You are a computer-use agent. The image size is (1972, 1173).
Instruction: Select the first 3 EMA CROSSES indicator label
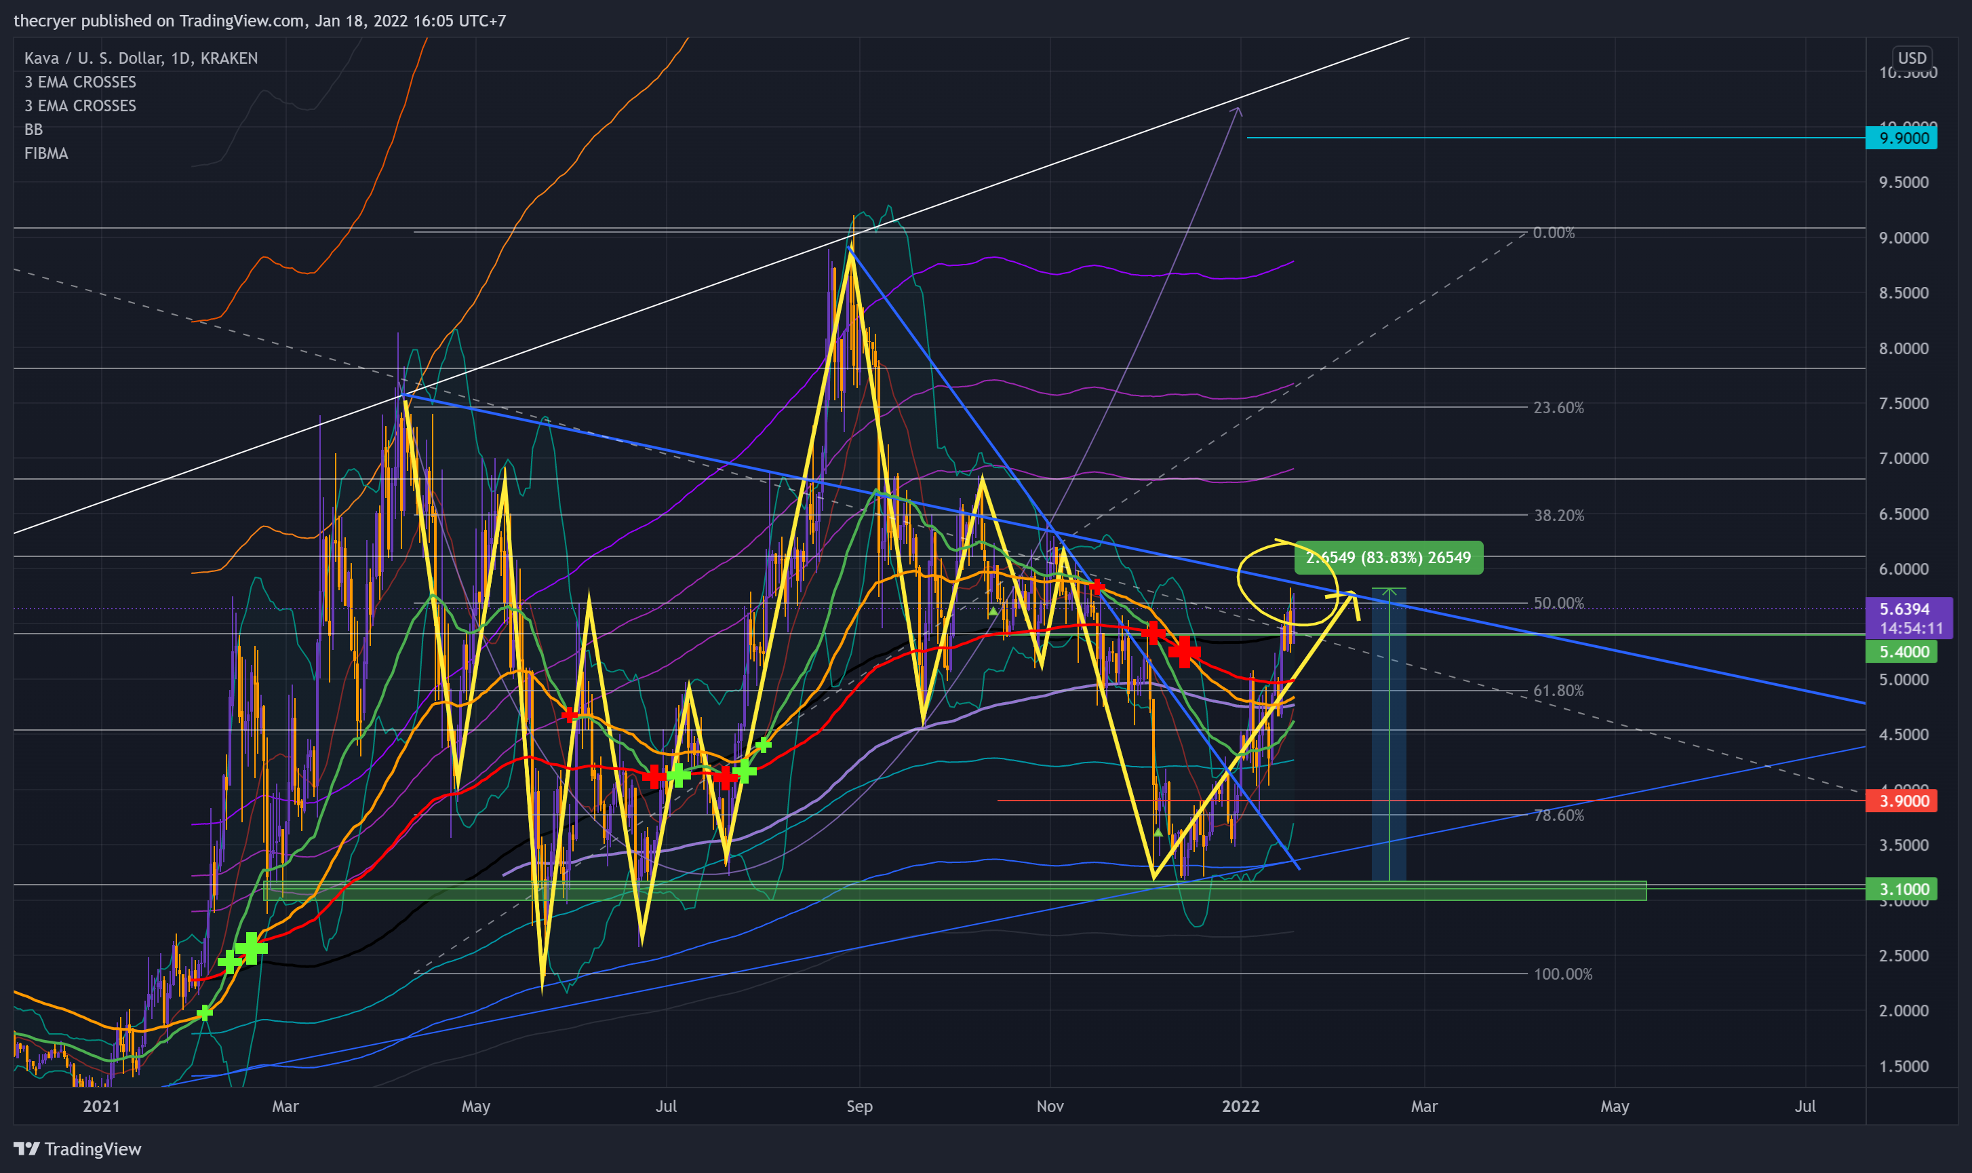click(80, 82)
